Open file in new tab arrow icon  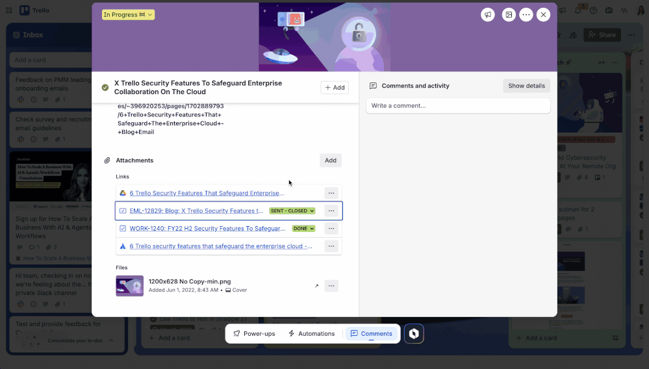316,286
